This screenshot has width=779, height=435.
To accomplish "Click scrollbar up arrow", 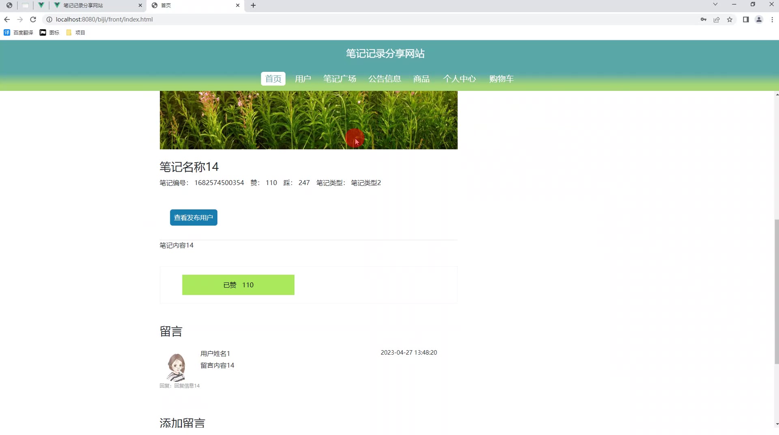I will coord(777,94).
